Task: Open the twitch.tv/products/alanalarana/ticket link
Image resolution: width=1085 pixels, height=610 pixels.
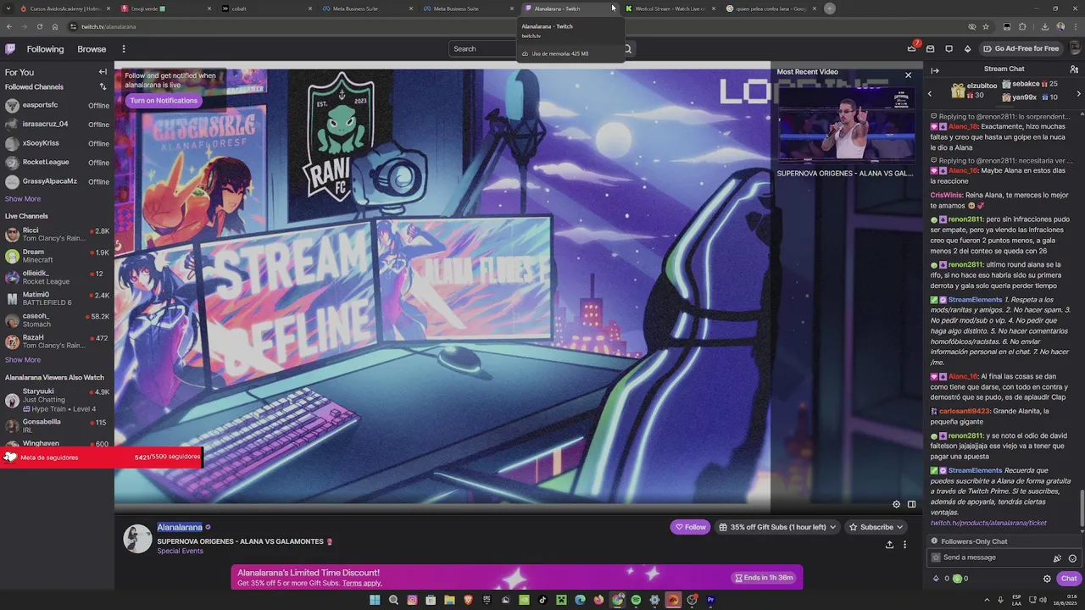Action: pyautogui.click(x=988, y=523)
